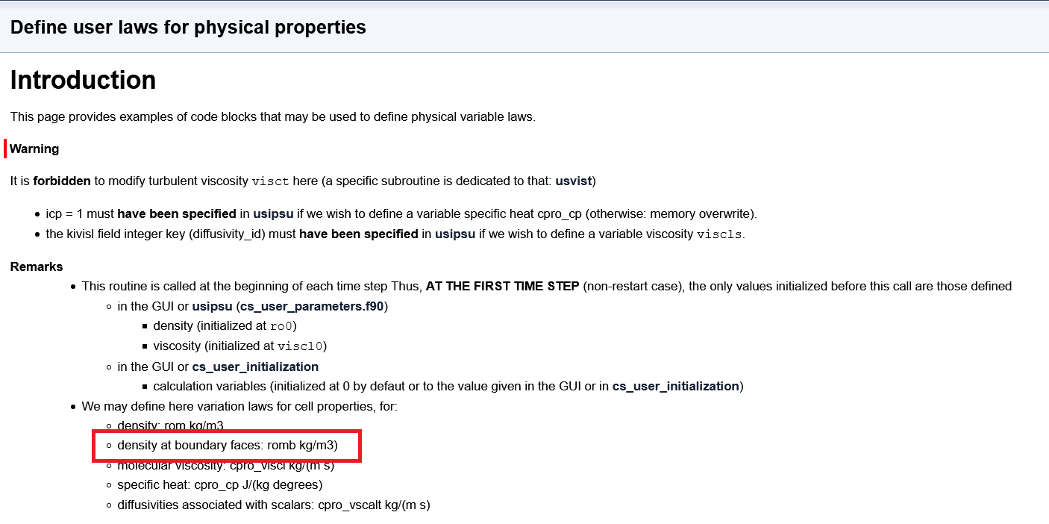Click the bold word 'forbidden'
The image size is (1049, 524).
click(x=62, y=181)
